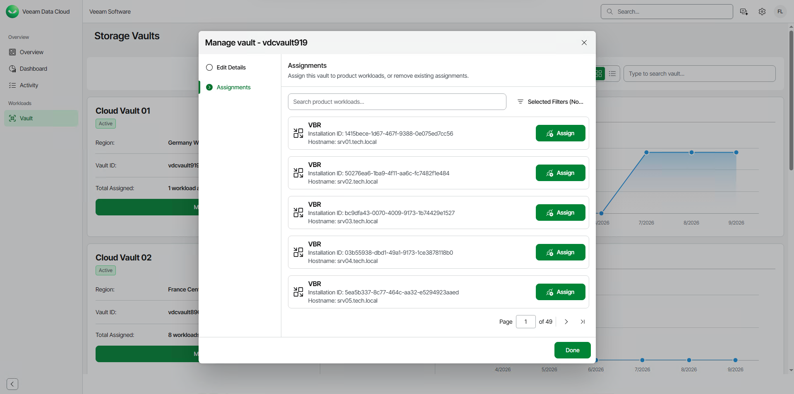
Task: Click the Manage button on Cloud Vault 01
Action: tap(147, 207)
